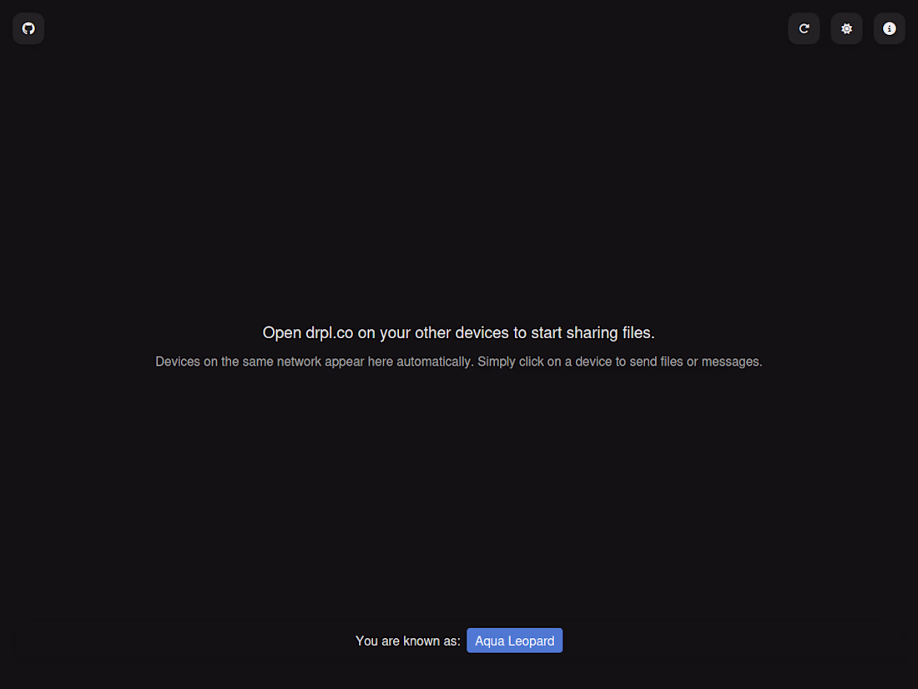
Task: Click the Aqua Leopard device name button
Action: pos(515,641)
